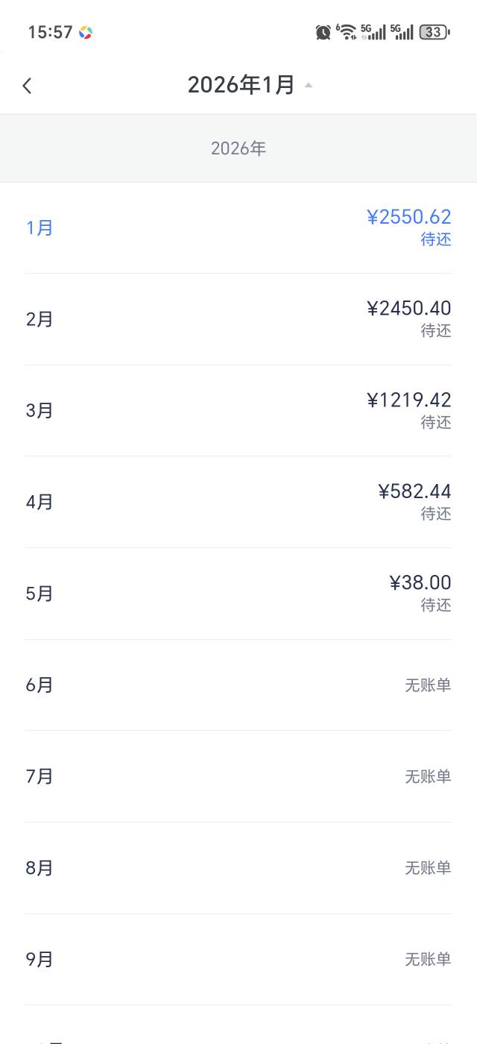Tap the Wi-Fi status bar icon

pyautogui.click(x=347, y=31)
